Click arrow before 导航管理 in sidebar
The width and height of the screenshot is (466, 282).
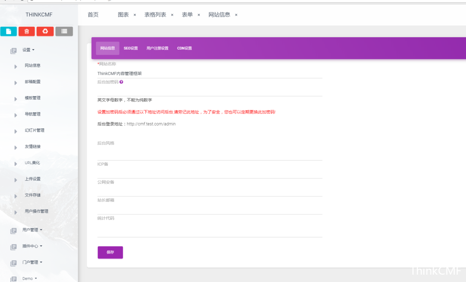click(16, 115)
